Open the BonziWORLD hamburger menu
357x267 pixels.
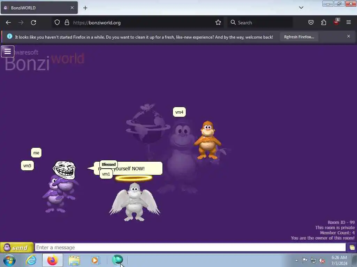[8, 51]
